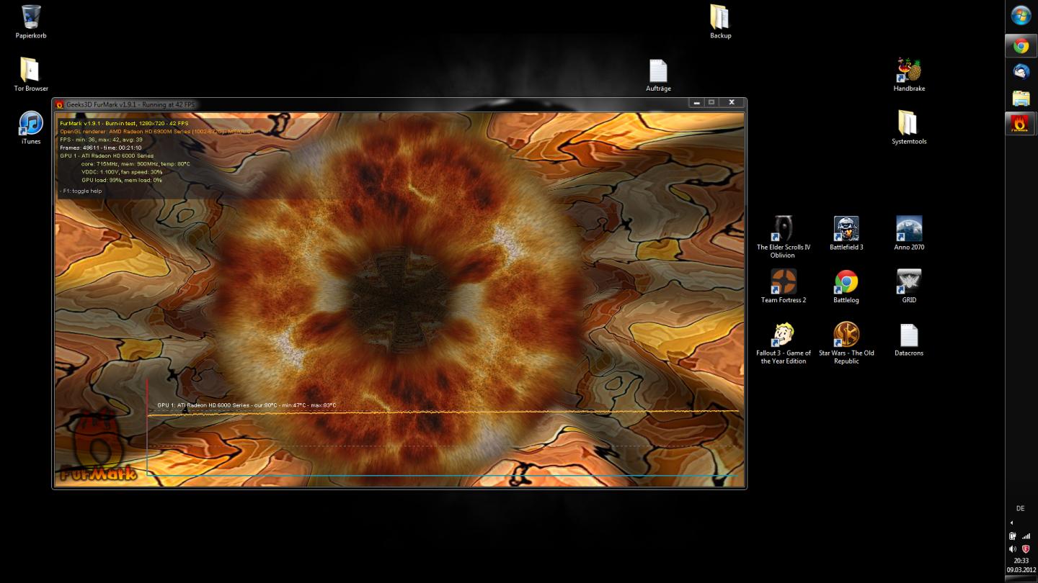The height and width of the screenshot is (583, 1038).
Task: Click the red security shield tray icon
Action: (1026, 548)
